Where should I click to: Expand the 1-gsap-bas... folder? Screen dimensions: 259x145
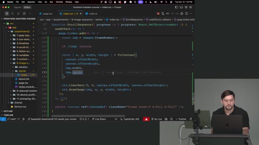[23, 35]
